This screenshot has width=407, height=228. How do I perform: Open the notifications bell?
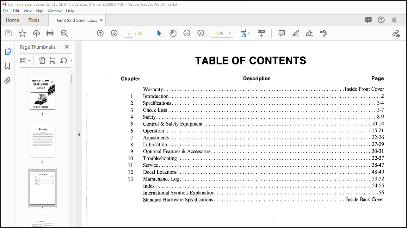pos(394,20)
